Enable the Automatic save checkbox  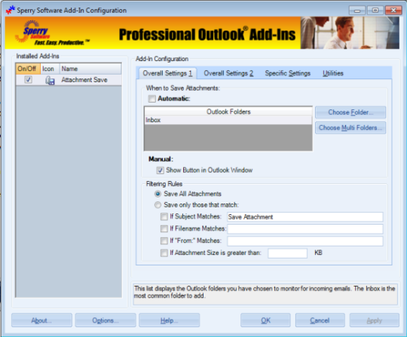pyautogui.click(x=151, y=99)
